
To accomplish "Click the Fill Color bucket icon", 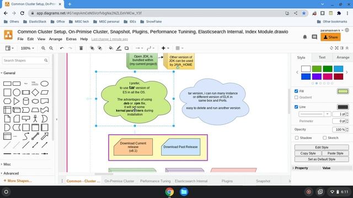I will click(x=110, y=48).
